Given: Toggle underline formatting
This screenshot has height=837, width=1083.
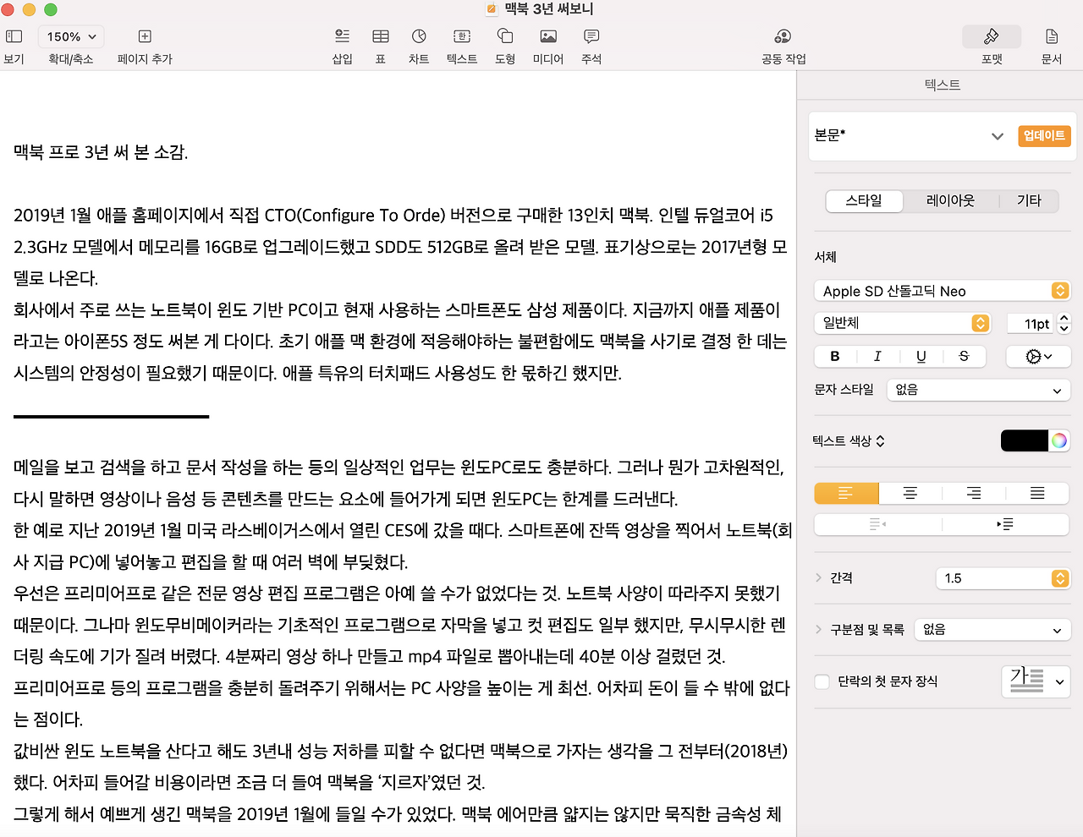Looking at the screenshot, I should (921, 356).
